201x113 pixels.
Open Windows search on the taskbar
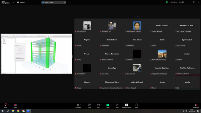(x=8, y=111)
